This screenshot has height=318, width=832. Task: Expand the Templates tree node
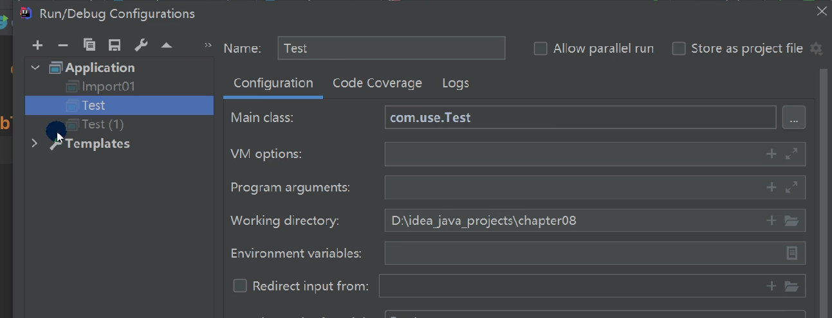35,143
